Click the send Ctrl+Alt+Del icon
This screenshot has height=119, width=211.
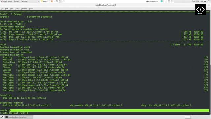coord(57,1)
